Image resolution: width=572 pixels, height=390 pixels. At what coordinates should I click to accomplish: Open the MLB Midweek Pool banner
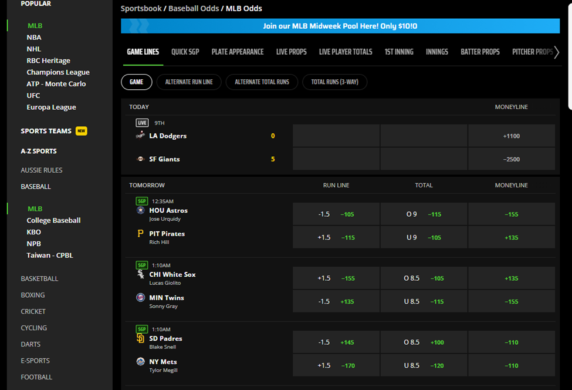point(340,26)
